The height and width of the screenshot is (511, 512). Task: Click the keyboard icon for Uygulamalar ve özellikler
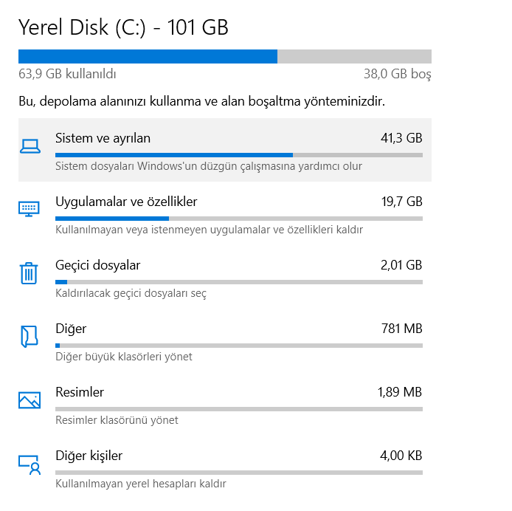(x=29, y=209)
